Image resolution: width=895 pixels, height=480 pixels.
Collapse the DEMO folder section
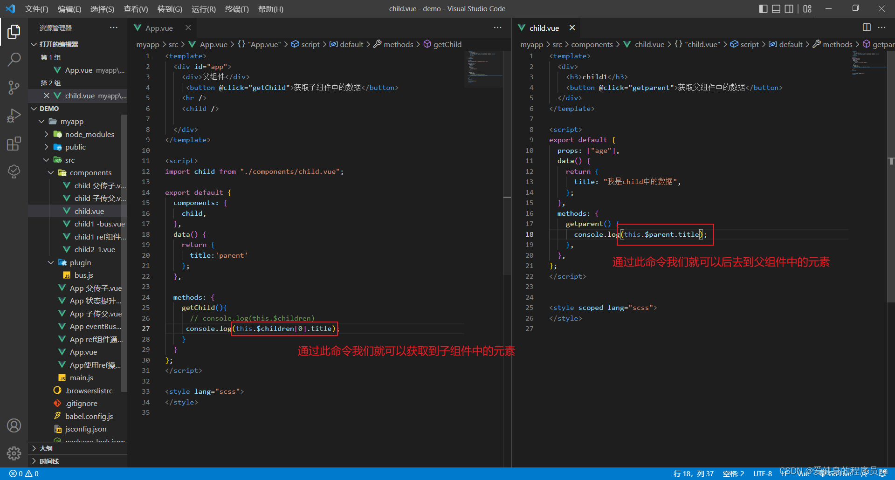click(49, 109)
